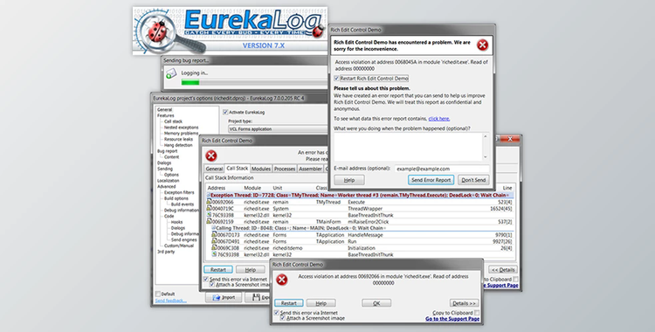Click the row icon beside address 0067D491
The image size is (655, 332).
[214, 241]
